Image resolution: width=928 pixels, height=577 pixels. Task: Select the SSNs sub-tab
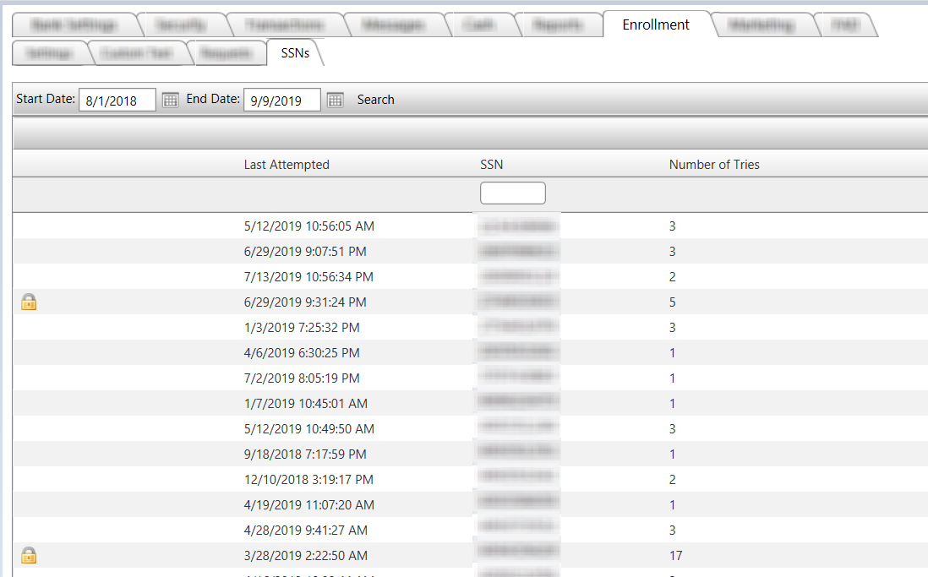[x=295, y=53]
